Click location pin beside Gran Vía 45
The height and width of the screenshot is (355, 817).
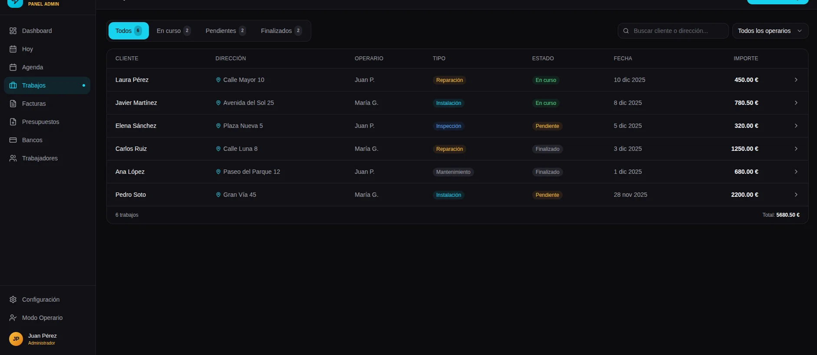pos(218,195)
